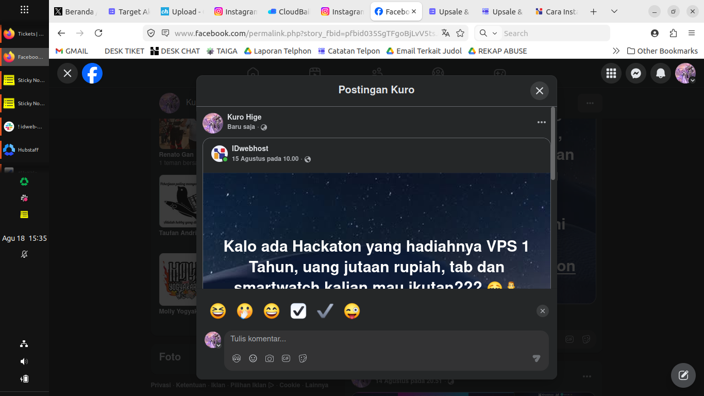The width and height of the screenshot is (704, 396).
Task: Bookmark this page with the star
Action: (460, 33)
